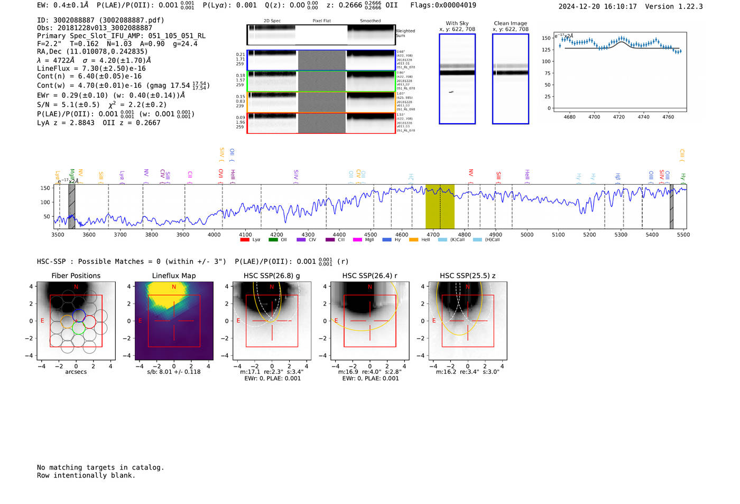Click the LyA z = 2.8843 text

(x=66, y=123)
